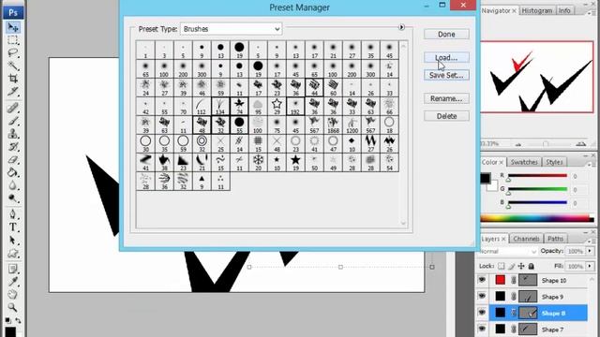Select the History Brush tool
Viewport: 600px width, 337px height.
(13, 147)
